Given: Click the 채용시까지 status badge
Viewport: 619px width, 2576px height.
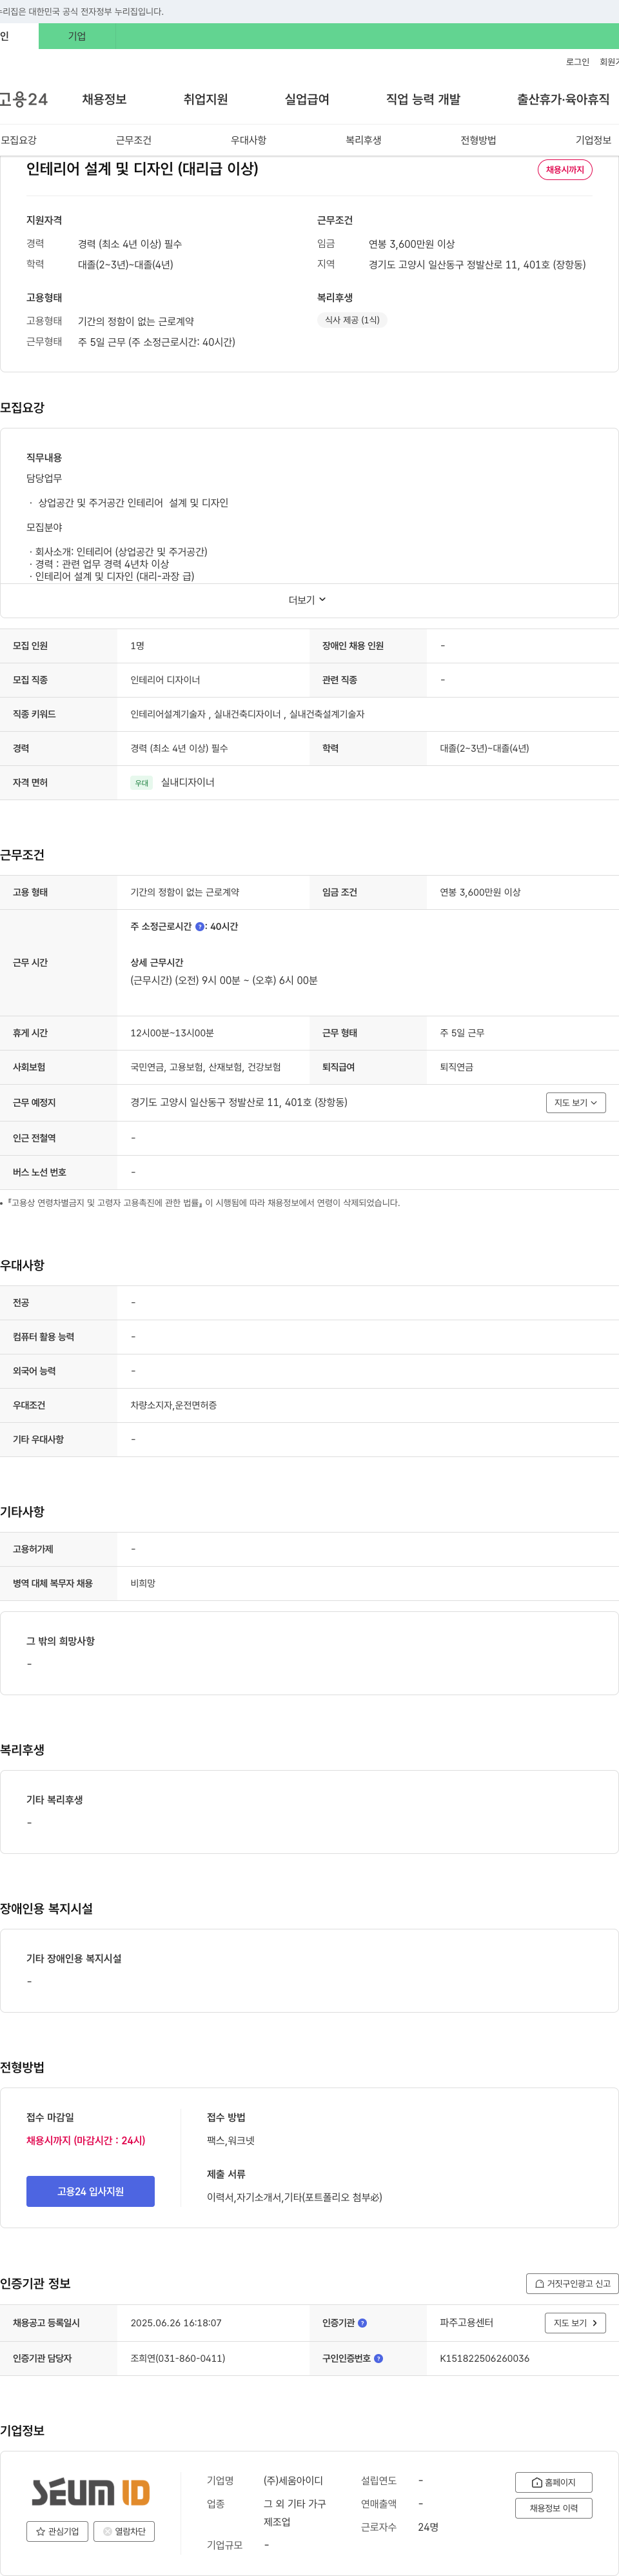Looking at the screenshot, I should coord(565,170).
